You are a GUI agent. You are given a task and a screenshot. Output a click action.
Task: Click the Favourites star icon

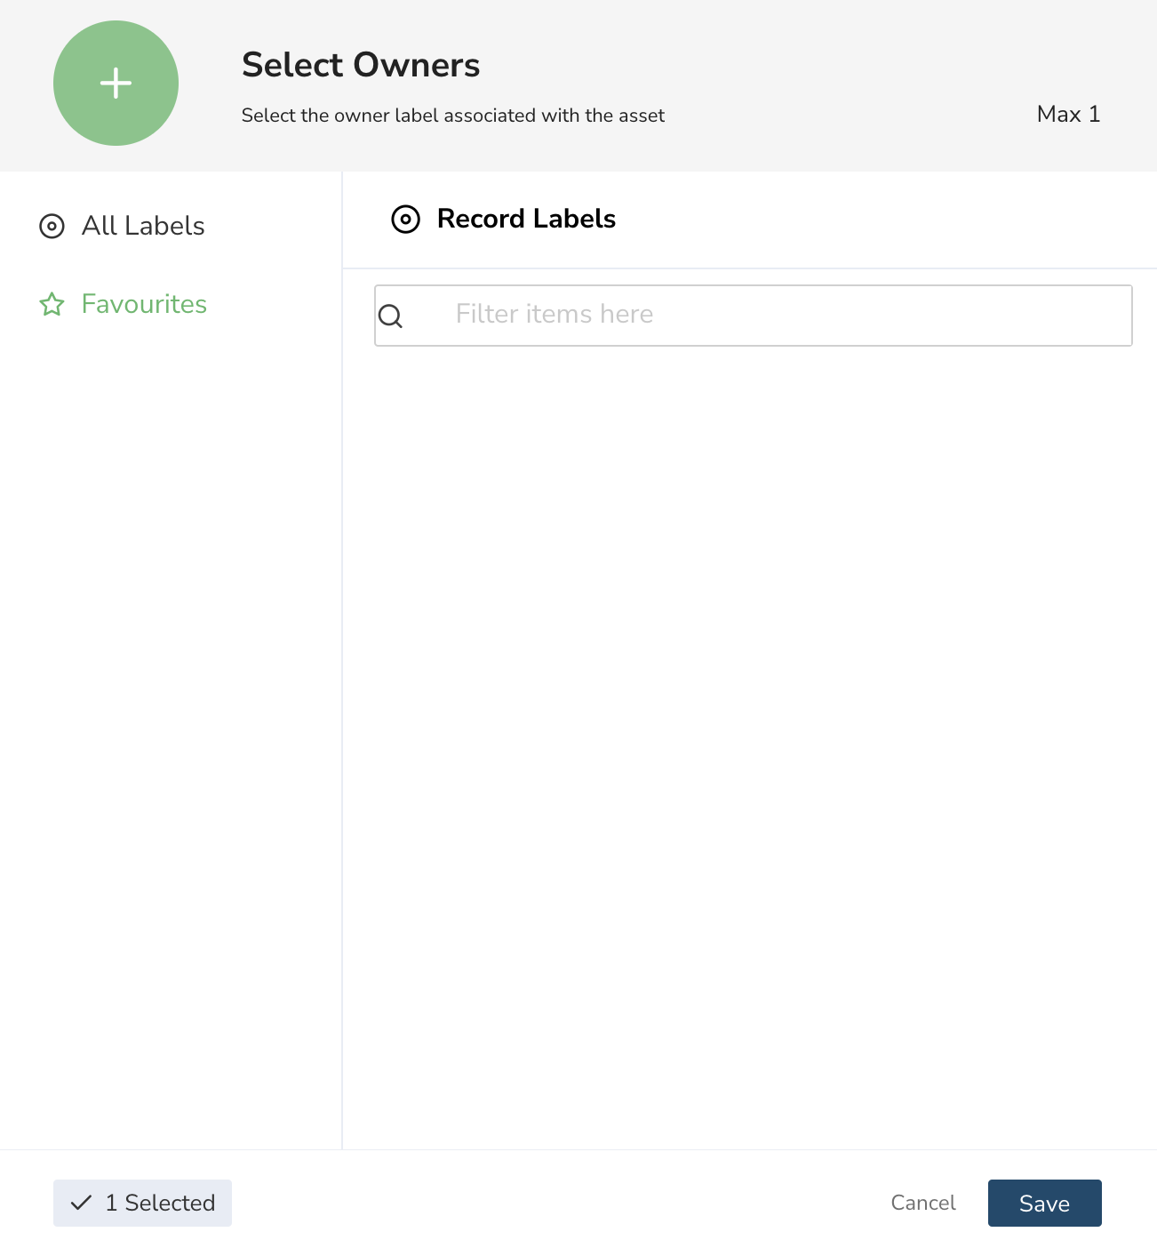(x=52, y=305)
